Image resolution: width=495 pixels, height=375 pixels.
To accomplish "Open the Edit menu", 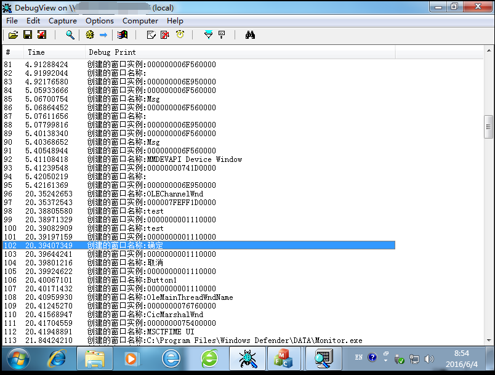I will (x=33, y=21).
